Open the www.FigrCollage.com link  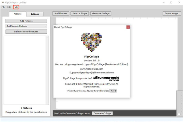pyautogui.click(x=91, y=69)
